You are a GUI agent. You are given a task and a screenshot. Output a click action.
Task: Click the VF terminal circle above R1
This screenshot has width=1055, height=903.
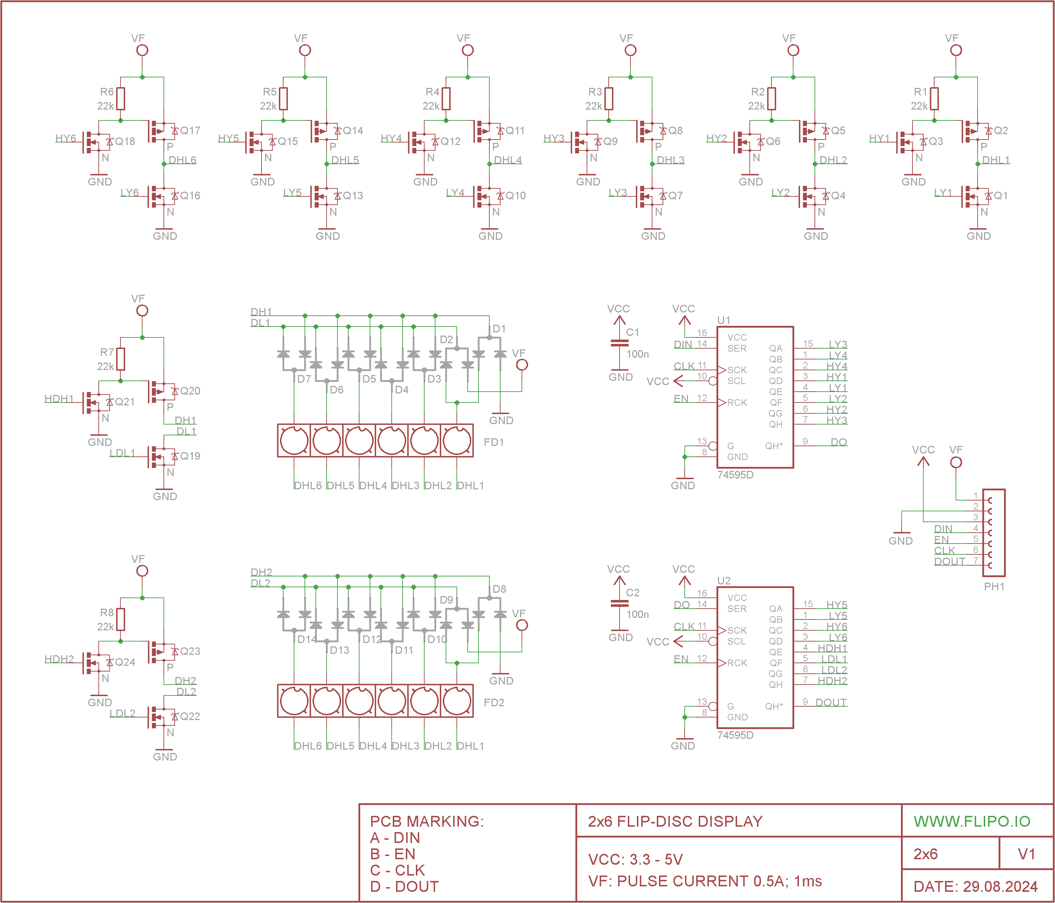click(x=956, y=50)
